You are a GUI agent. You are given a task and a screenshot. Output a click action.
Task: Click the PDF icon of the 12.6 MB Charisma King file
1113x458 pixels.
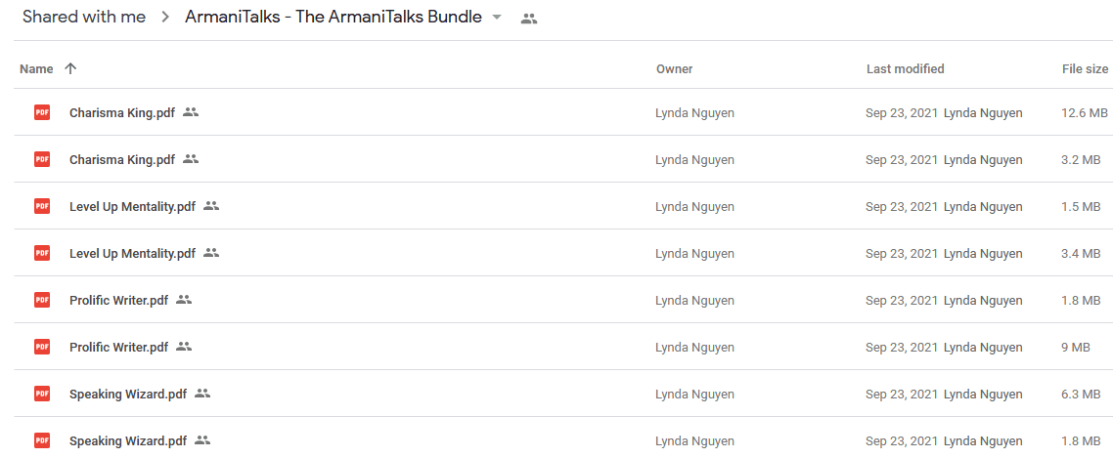pos(42,112)
